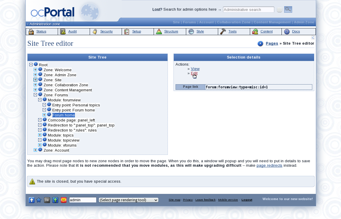Follow the page redirects link
341x219 pixels.
269,166
